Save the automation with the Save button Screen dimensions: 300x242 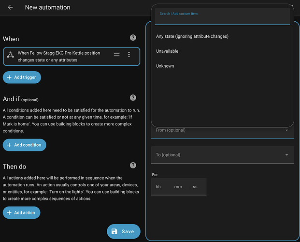pos(123,231)
